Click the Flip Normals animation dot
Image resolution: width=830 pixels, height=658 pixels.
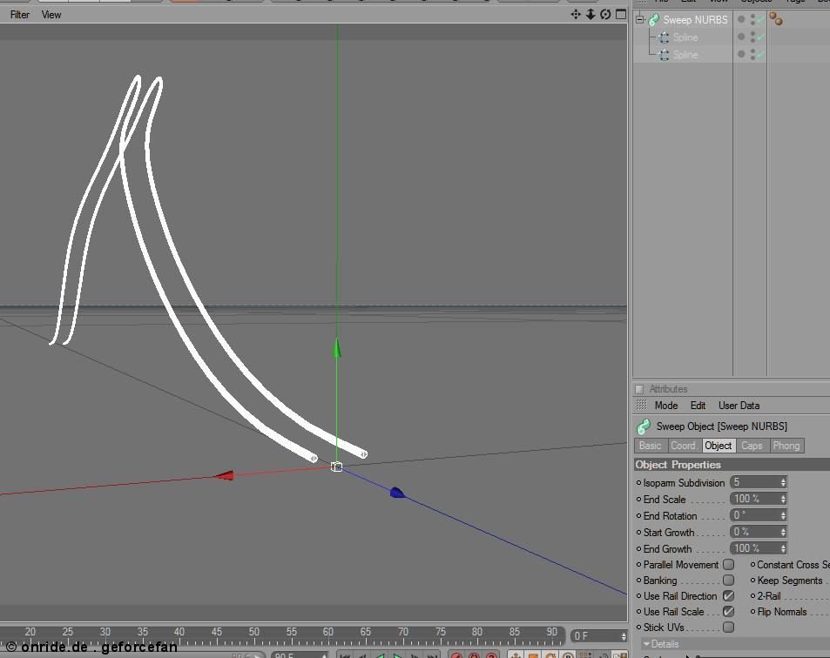[x=752, y=612]
